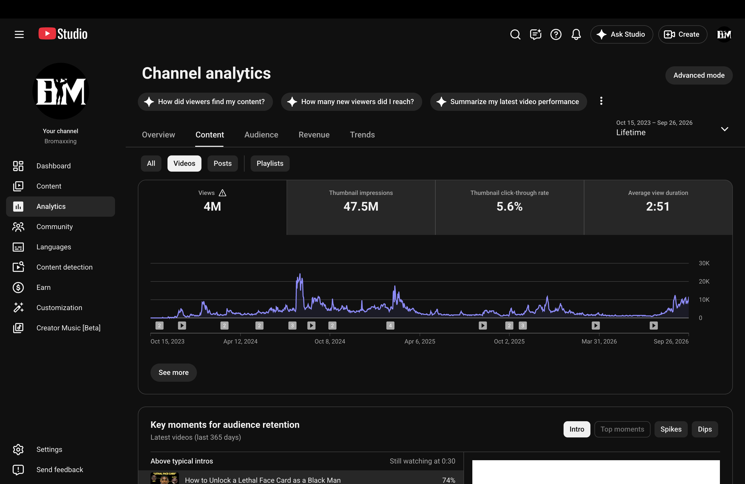Click the Views warning triangle icon
Viewport: 745px width, 484px height.
point(222,193)
